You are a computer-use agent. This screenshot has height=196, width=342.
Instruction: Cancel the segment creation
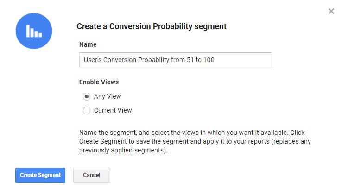click(91, 175)
